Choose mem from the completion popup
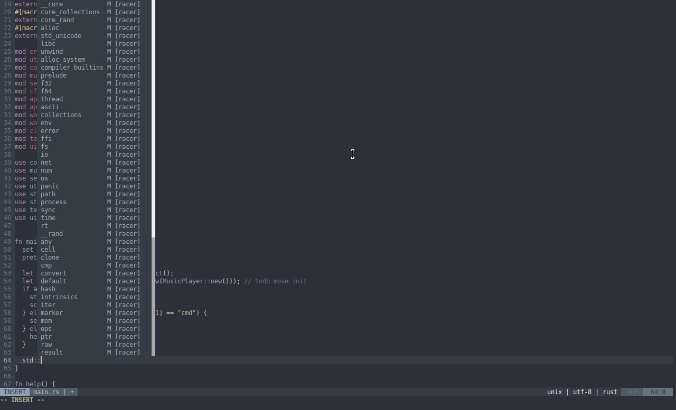This screenshot has width=676, height=410. (x=94, y=321)
